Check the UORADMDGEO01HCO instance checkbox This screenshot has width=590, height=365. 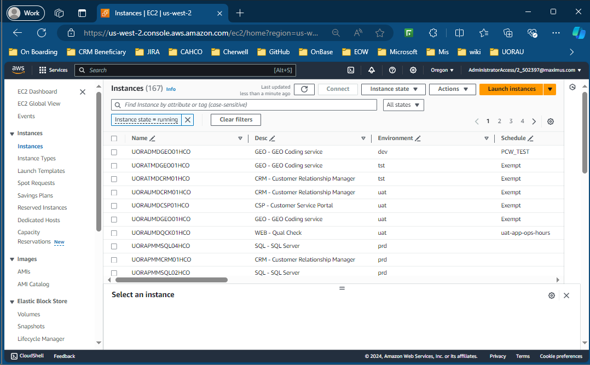(x=114, y=152)
